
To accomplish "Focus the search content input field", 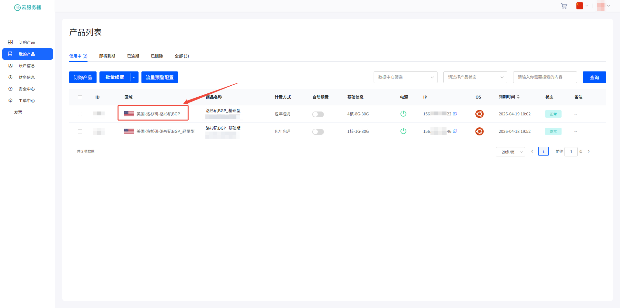I will [545, 77].
